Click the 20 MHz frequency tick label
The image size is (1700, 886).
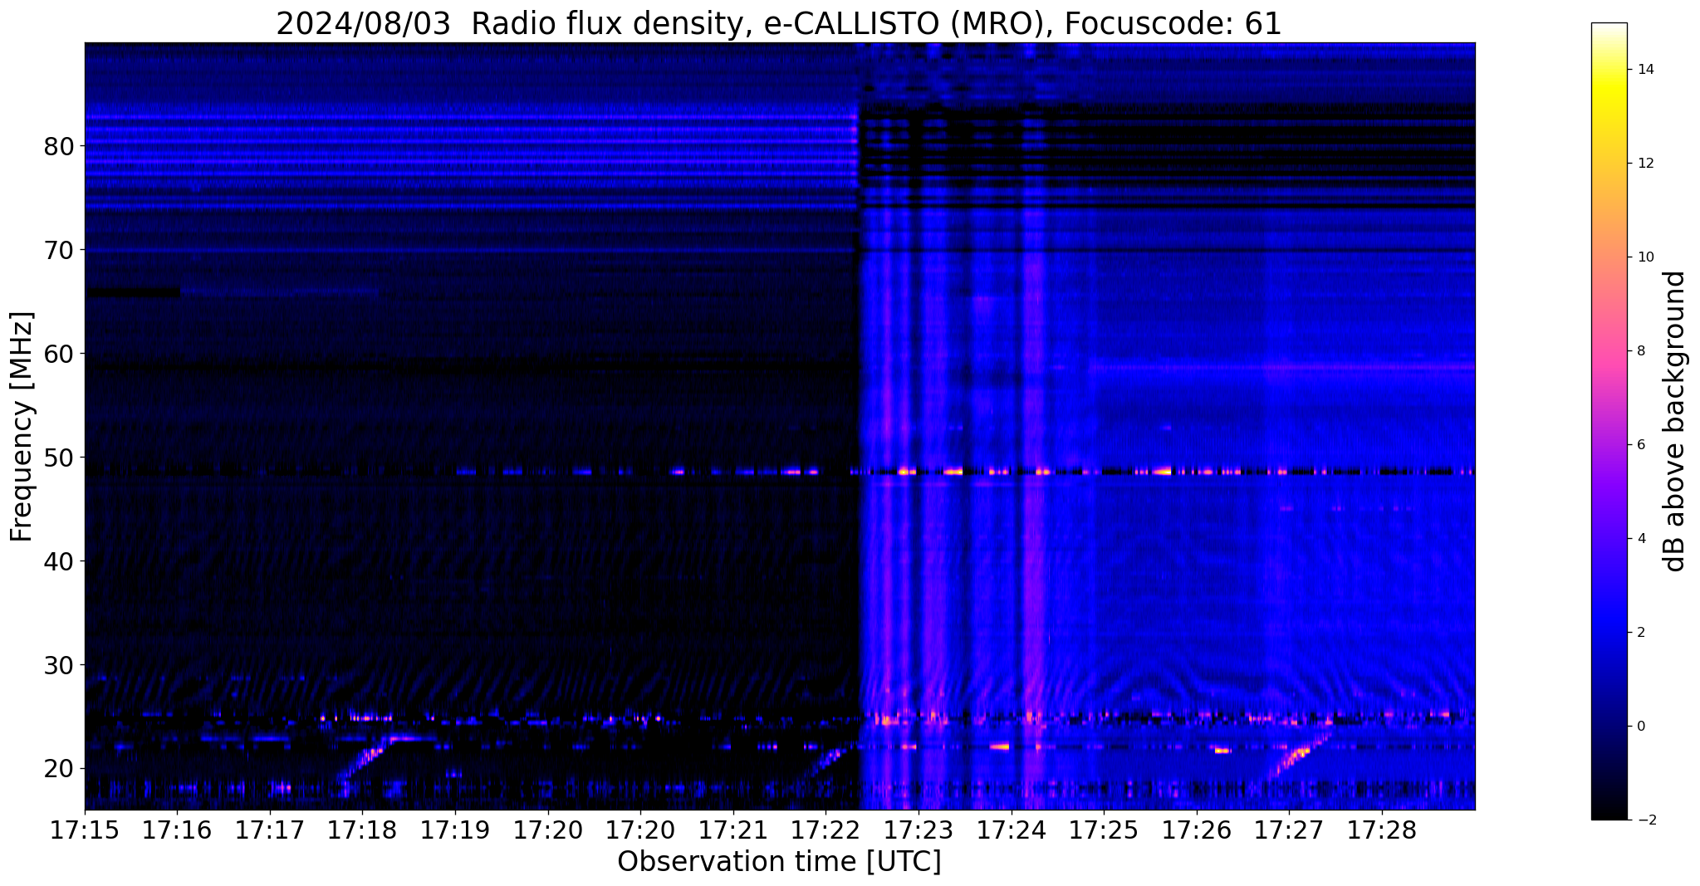pyautogui.click(x=58, y=769)
